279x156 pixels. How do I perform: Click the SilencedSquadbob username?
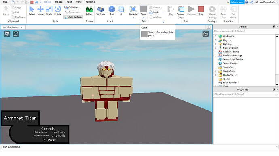(x=265, y=2)
